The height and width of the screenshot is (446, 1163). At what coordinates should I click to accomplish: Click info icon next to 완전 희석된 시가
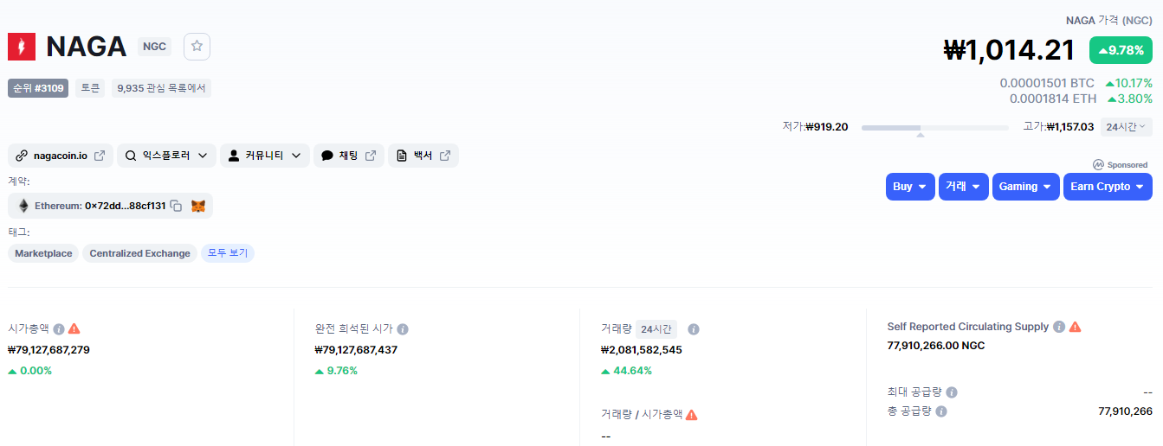click(x=403, y=329)
